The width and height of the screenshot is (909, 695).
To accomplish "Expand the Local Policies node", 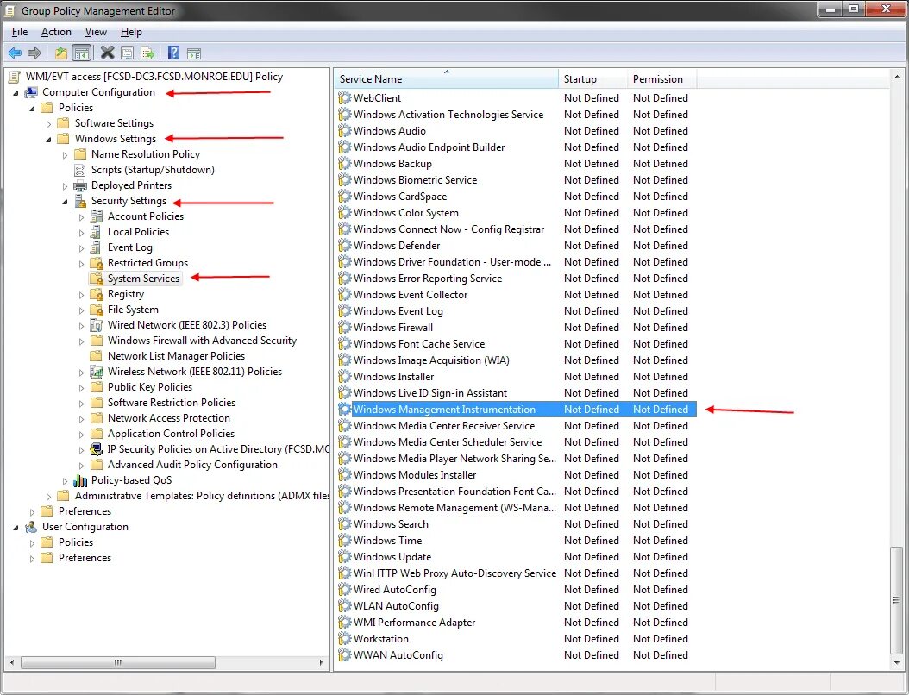I will pos(81,233).
